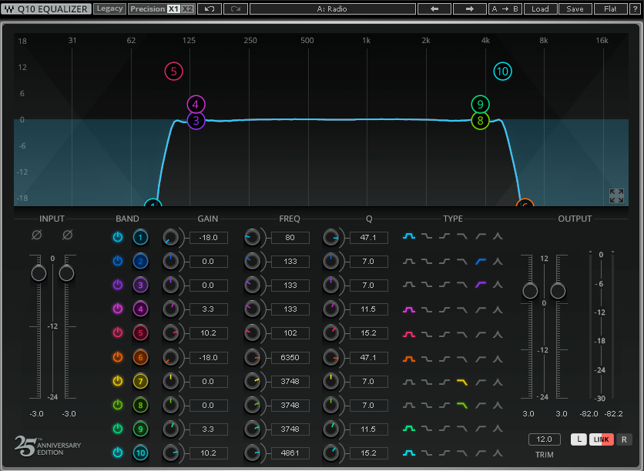This screenshot has height=471, width=644.
Task: Select the L channel button
Action: tap(579, 439)
